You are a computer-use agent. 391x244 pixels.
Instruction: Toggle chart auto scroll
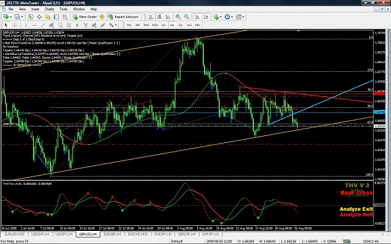pyautogui.click(x=197, y=17)
